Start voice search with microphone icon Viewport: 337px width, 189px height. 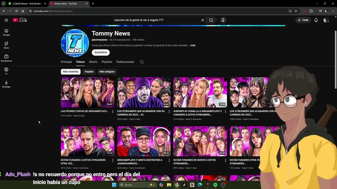223,20
